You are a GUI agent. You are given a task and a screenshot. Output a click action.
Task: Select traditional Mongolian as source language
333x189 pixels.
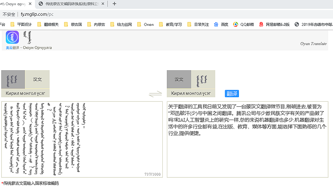coord(13,79)
